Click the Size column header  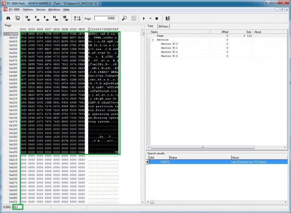(241, 32)
